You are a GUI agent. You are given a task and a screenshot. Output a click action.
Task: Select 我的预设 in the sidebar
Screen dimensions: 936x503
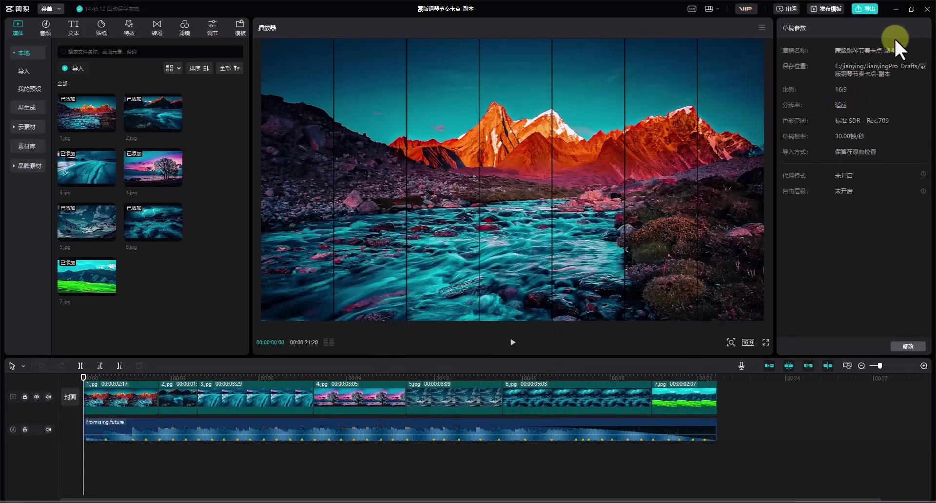[x=29, y=89]
